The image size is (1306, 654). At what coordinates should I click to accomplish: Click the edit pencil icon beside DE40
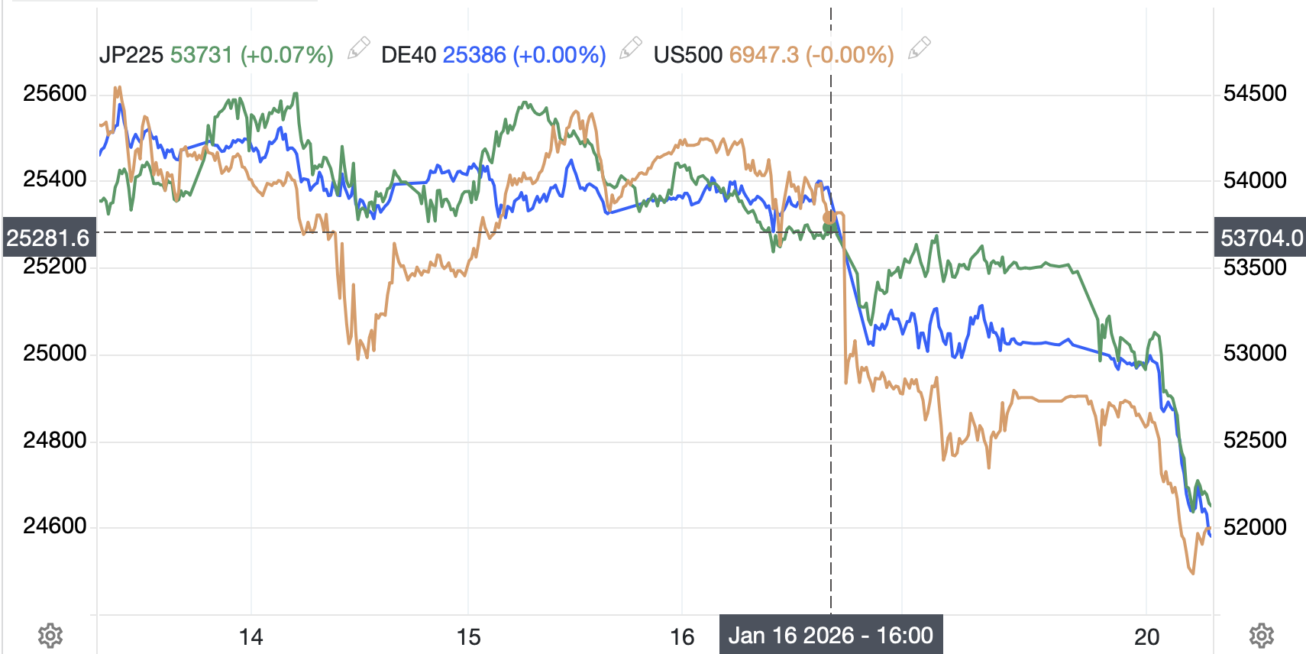click(x=630, y=49)
